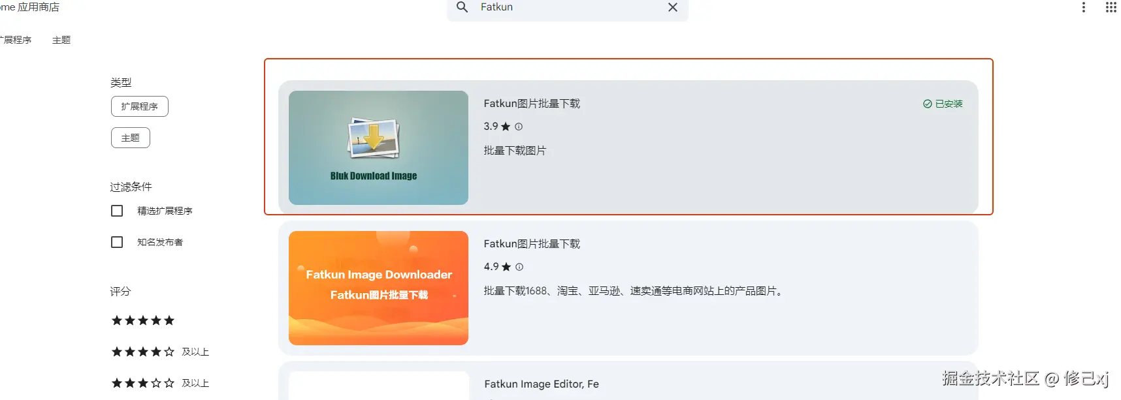
Task: Click the search magnifier icon
Action: [462, 7]
